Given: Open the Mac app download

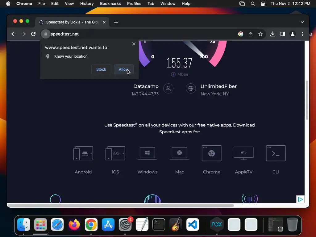Looking at the screenshot, I should click(x=180, y=160).
